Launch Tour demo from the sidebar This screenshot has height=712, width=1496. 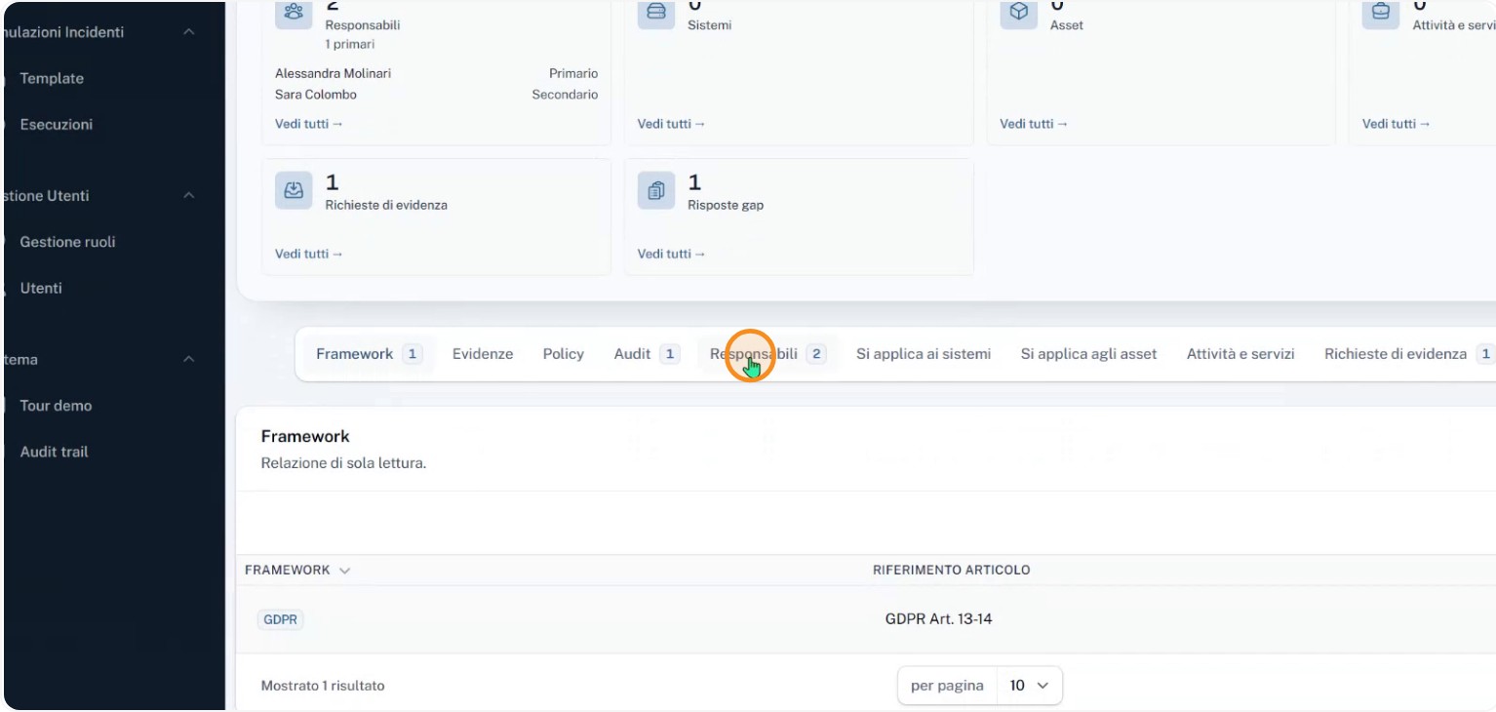coord(56,406)
